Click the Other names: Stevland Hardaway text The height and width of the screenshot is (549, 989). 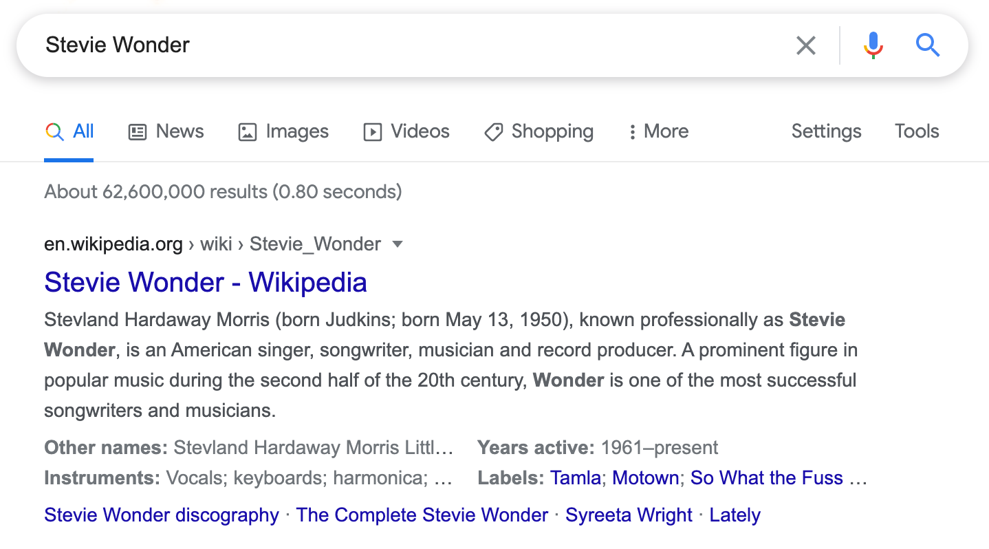(249, 448)
